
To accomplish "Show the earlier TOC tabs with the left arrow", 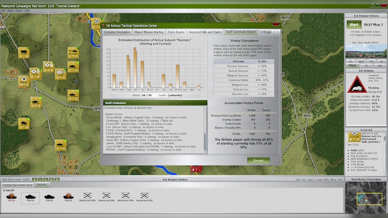I will click(x=274, y=32).
